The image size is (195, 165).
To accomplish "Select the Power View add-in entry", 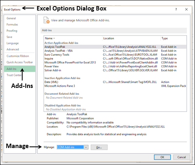I will click(x=115, y=66).
